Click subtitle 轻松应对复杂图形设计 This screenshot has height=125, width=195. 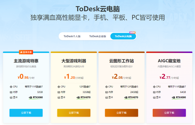coord(122,67)
